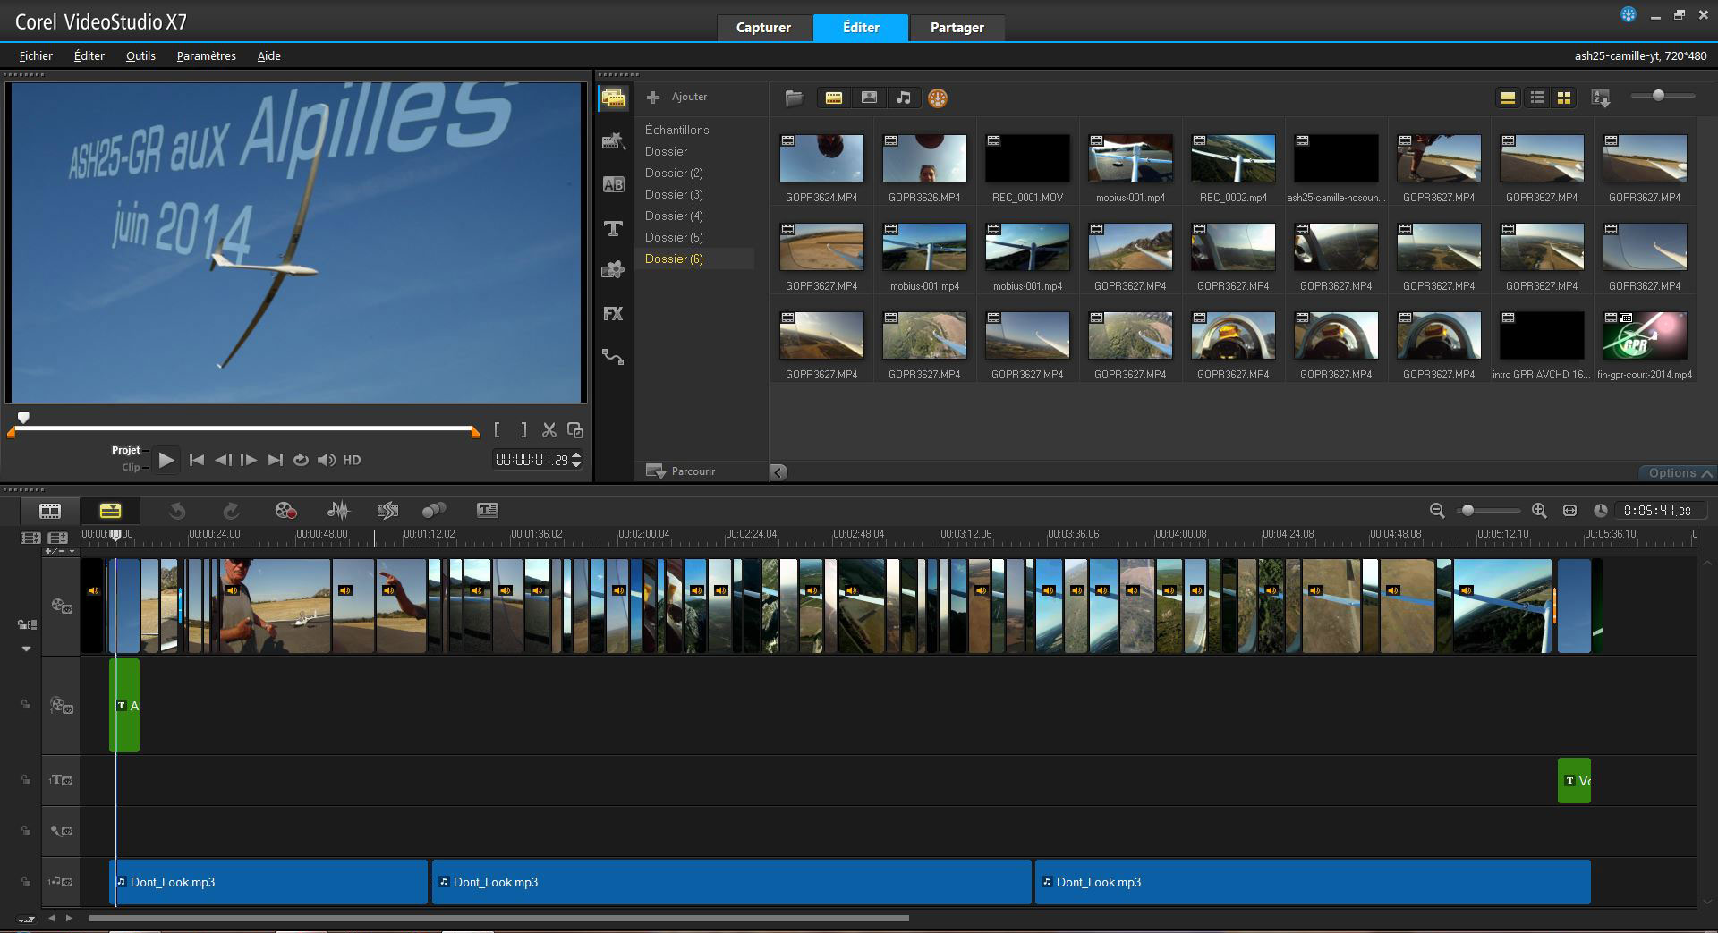Open the Transitions (AB) library
Viewport: 1718px width, 933px height.
613,184
